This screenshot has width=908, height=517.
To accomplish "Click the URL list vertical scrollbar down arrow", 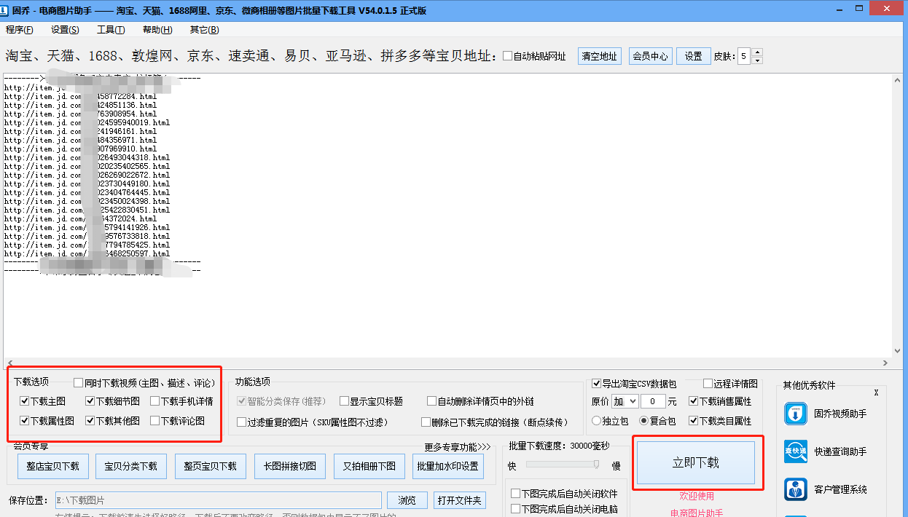I will click(x=898, y=350).
